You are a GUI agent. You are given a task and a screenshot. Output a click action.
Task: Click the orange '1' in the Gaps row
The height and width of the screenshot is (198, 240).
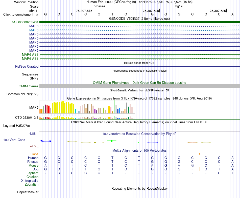[x=199, y=154]
